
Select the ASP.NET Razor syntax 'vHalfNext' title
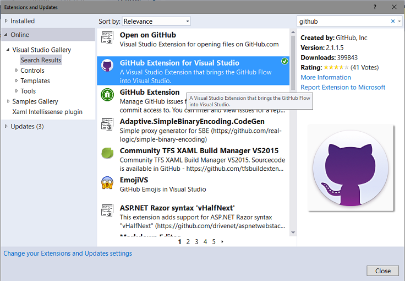177,208
